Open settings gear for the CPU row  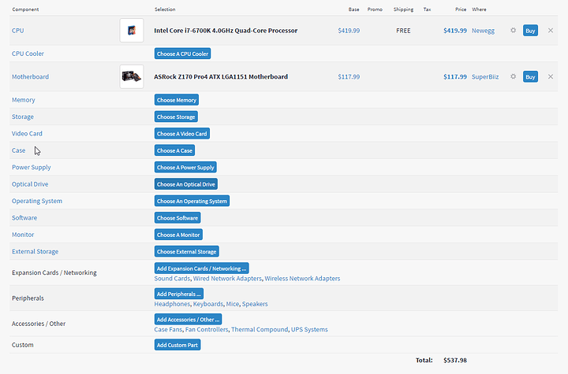[513, 31]
